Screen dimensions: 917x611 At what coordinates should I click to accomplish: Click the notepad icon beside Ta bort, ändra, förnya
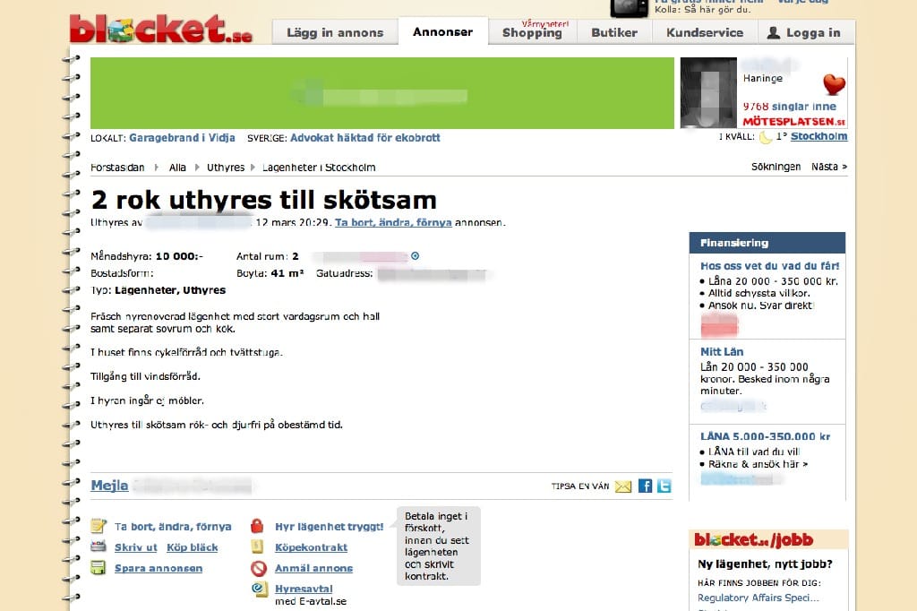click(x=99, y=526)
